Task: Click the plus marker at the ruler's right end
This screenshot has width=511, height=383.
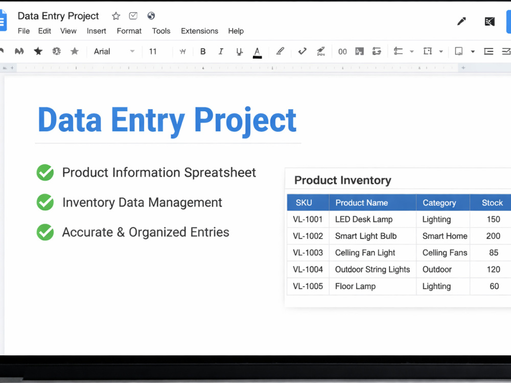Action: 463,68
